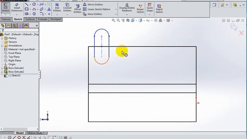Select the Point sketch tool

[49, 14]
